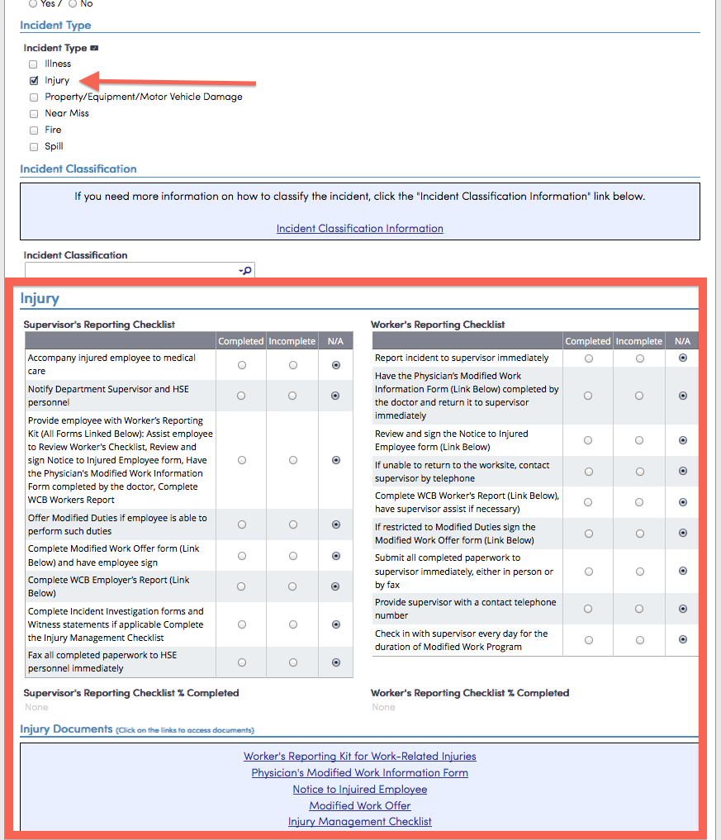Check the Spill incident type box

(x=34, y=147)
